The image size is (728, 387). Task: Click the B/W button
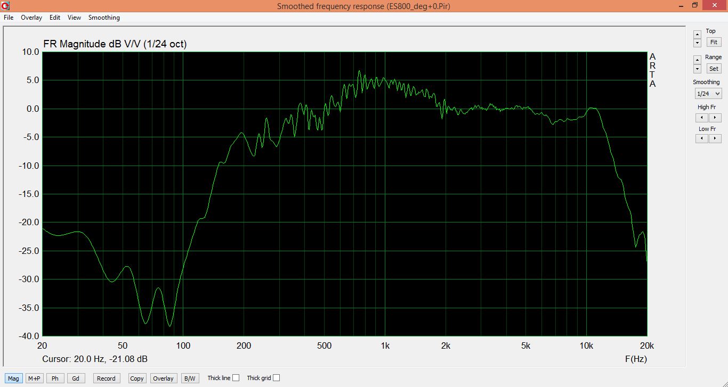coord(189,378)
